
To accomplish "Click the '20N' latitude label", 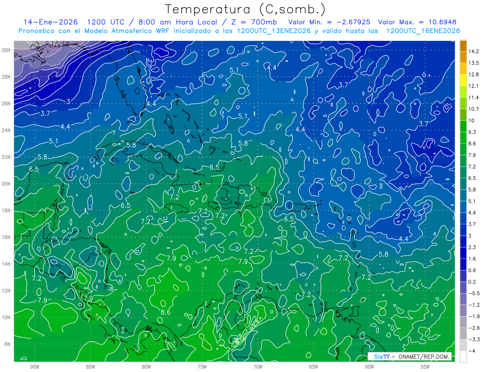I will click(6, 184).
